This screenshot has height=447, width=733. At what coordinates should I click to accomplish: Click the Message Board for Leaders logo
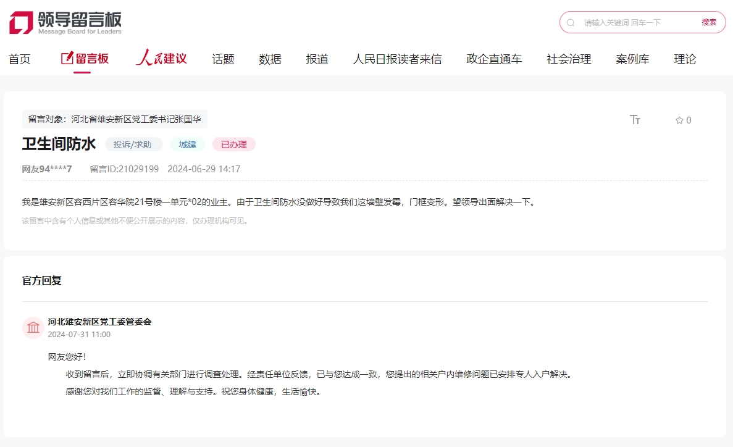pos(65,23)
